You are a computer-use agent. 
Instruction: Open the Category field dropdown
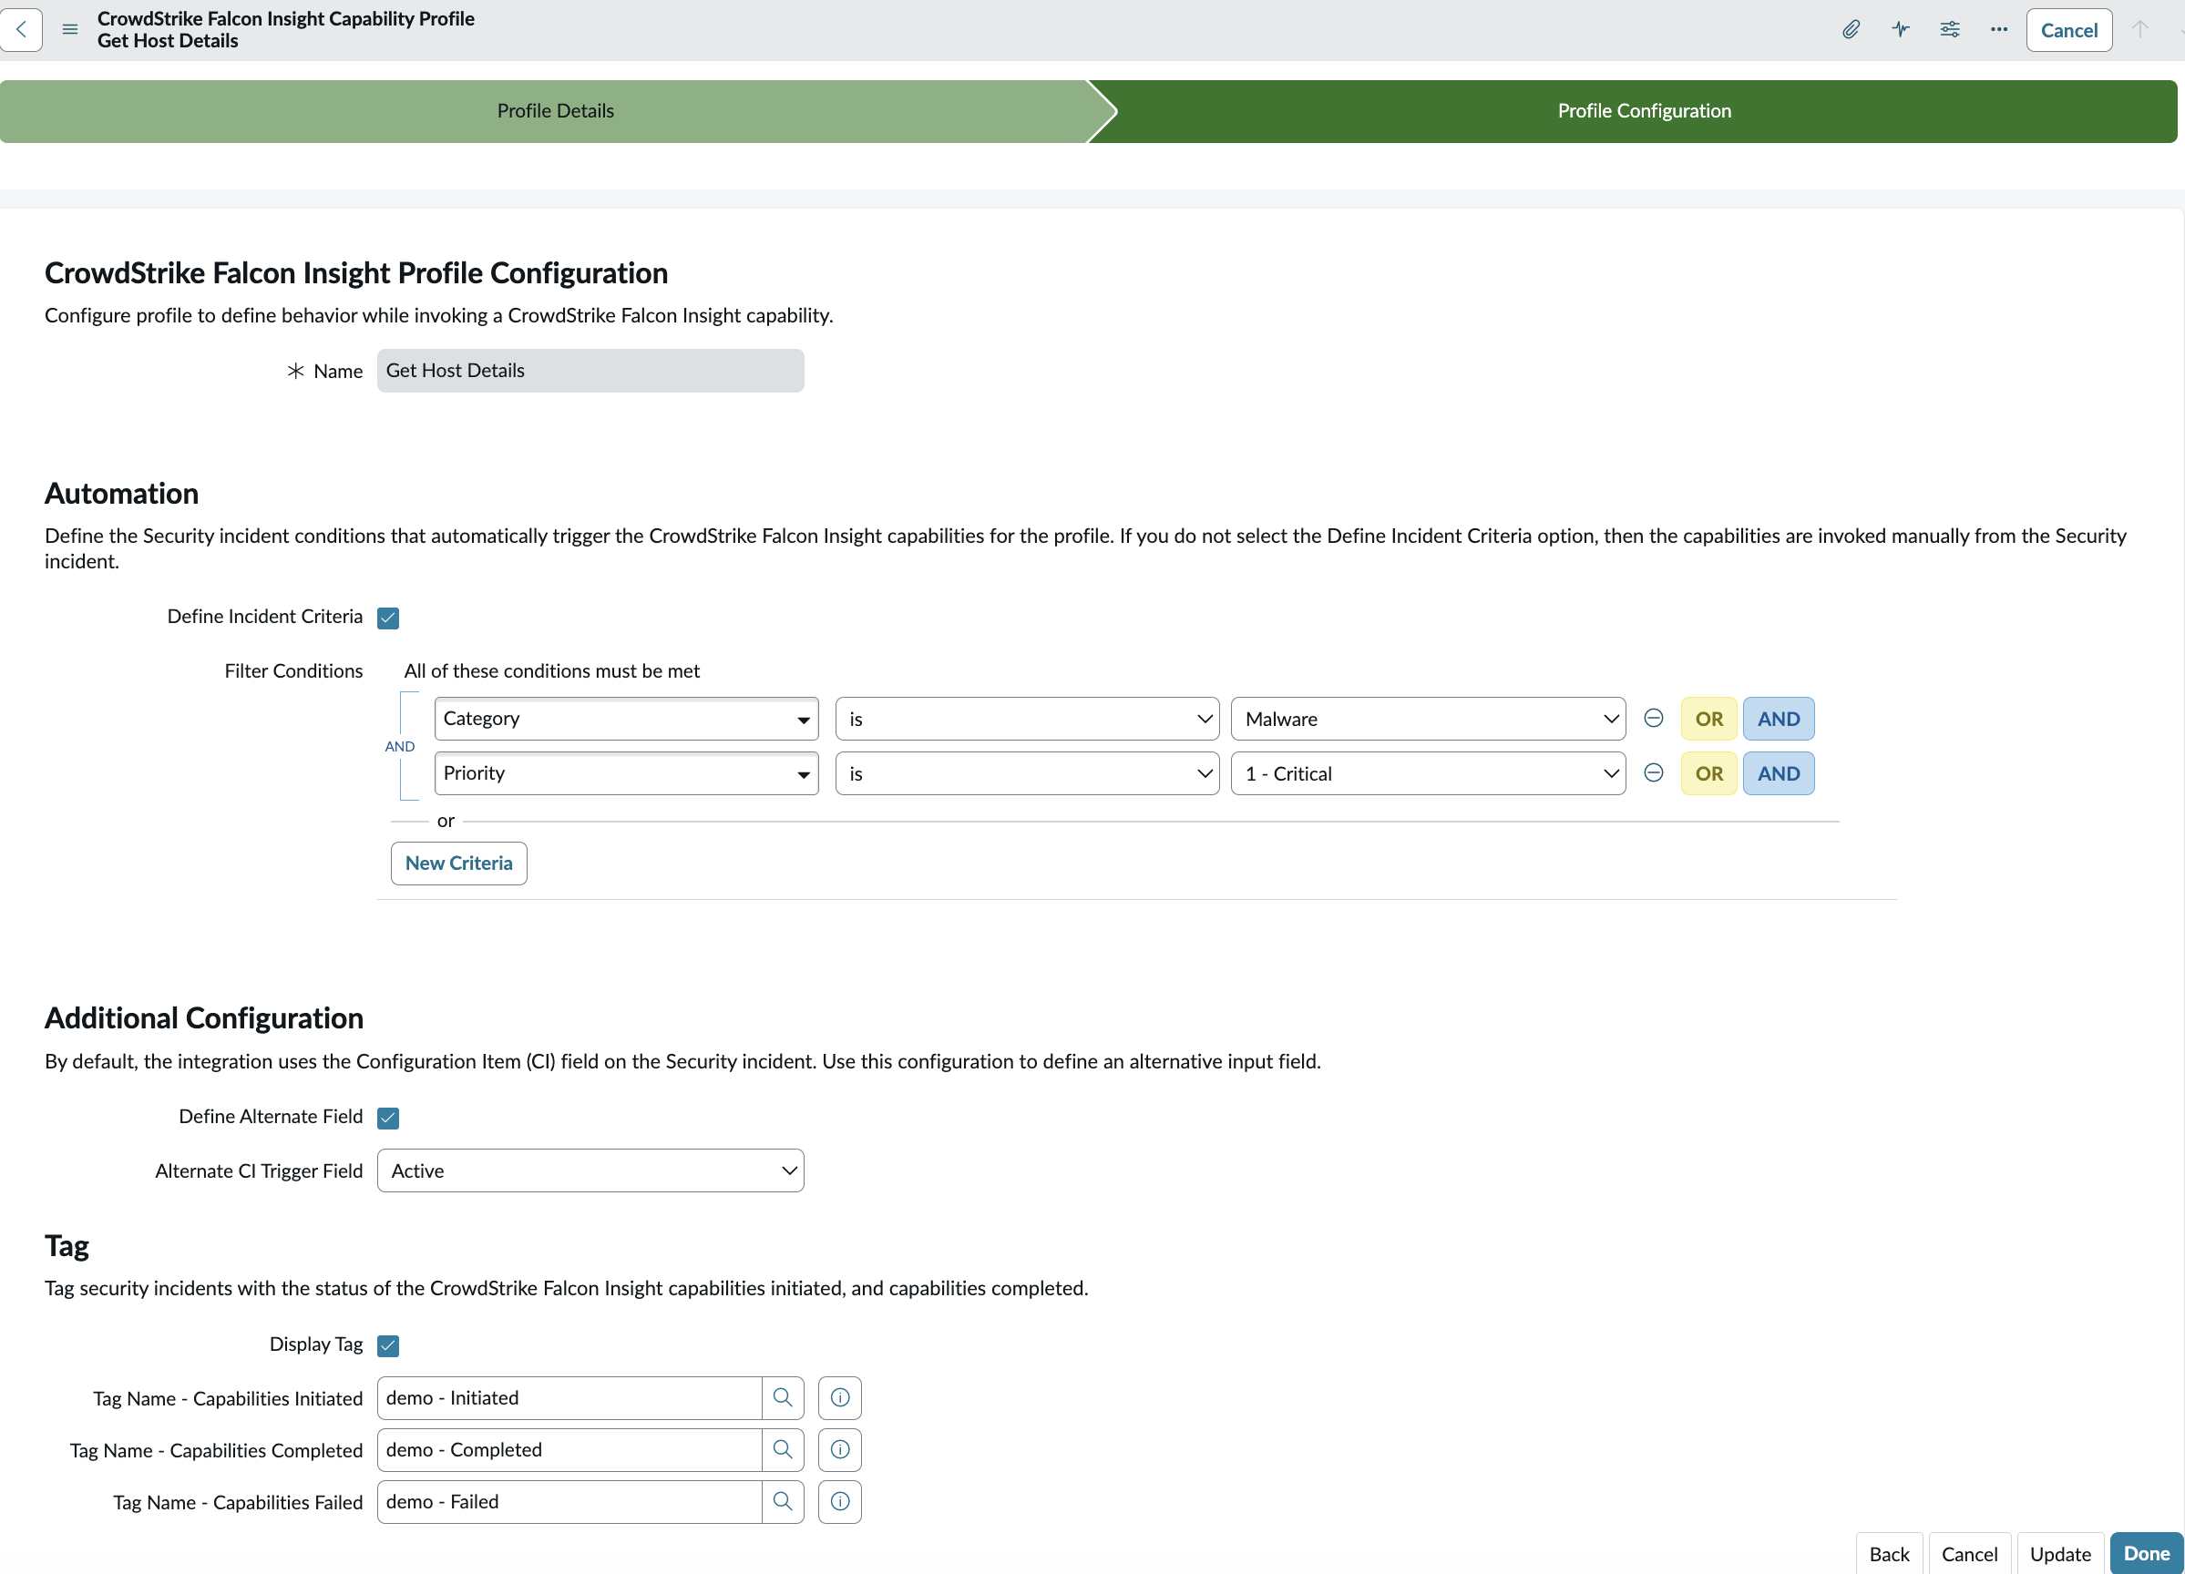tap(626, 719)
